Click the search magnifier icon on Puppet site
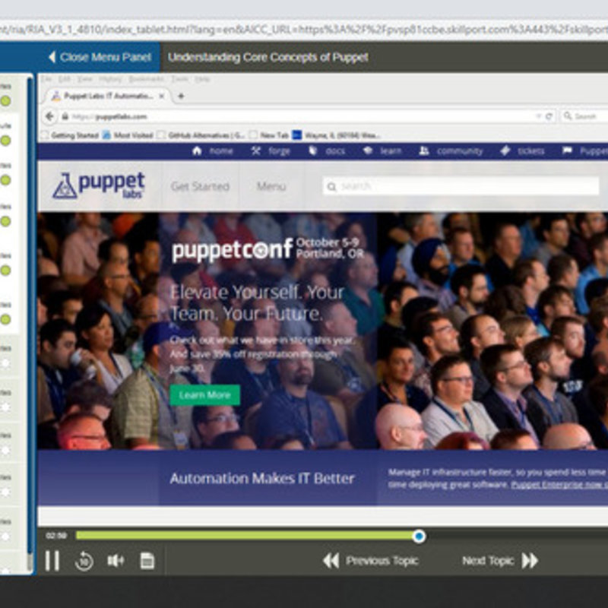Viewport: 608px width, 608px height. [x=331, y=187]
